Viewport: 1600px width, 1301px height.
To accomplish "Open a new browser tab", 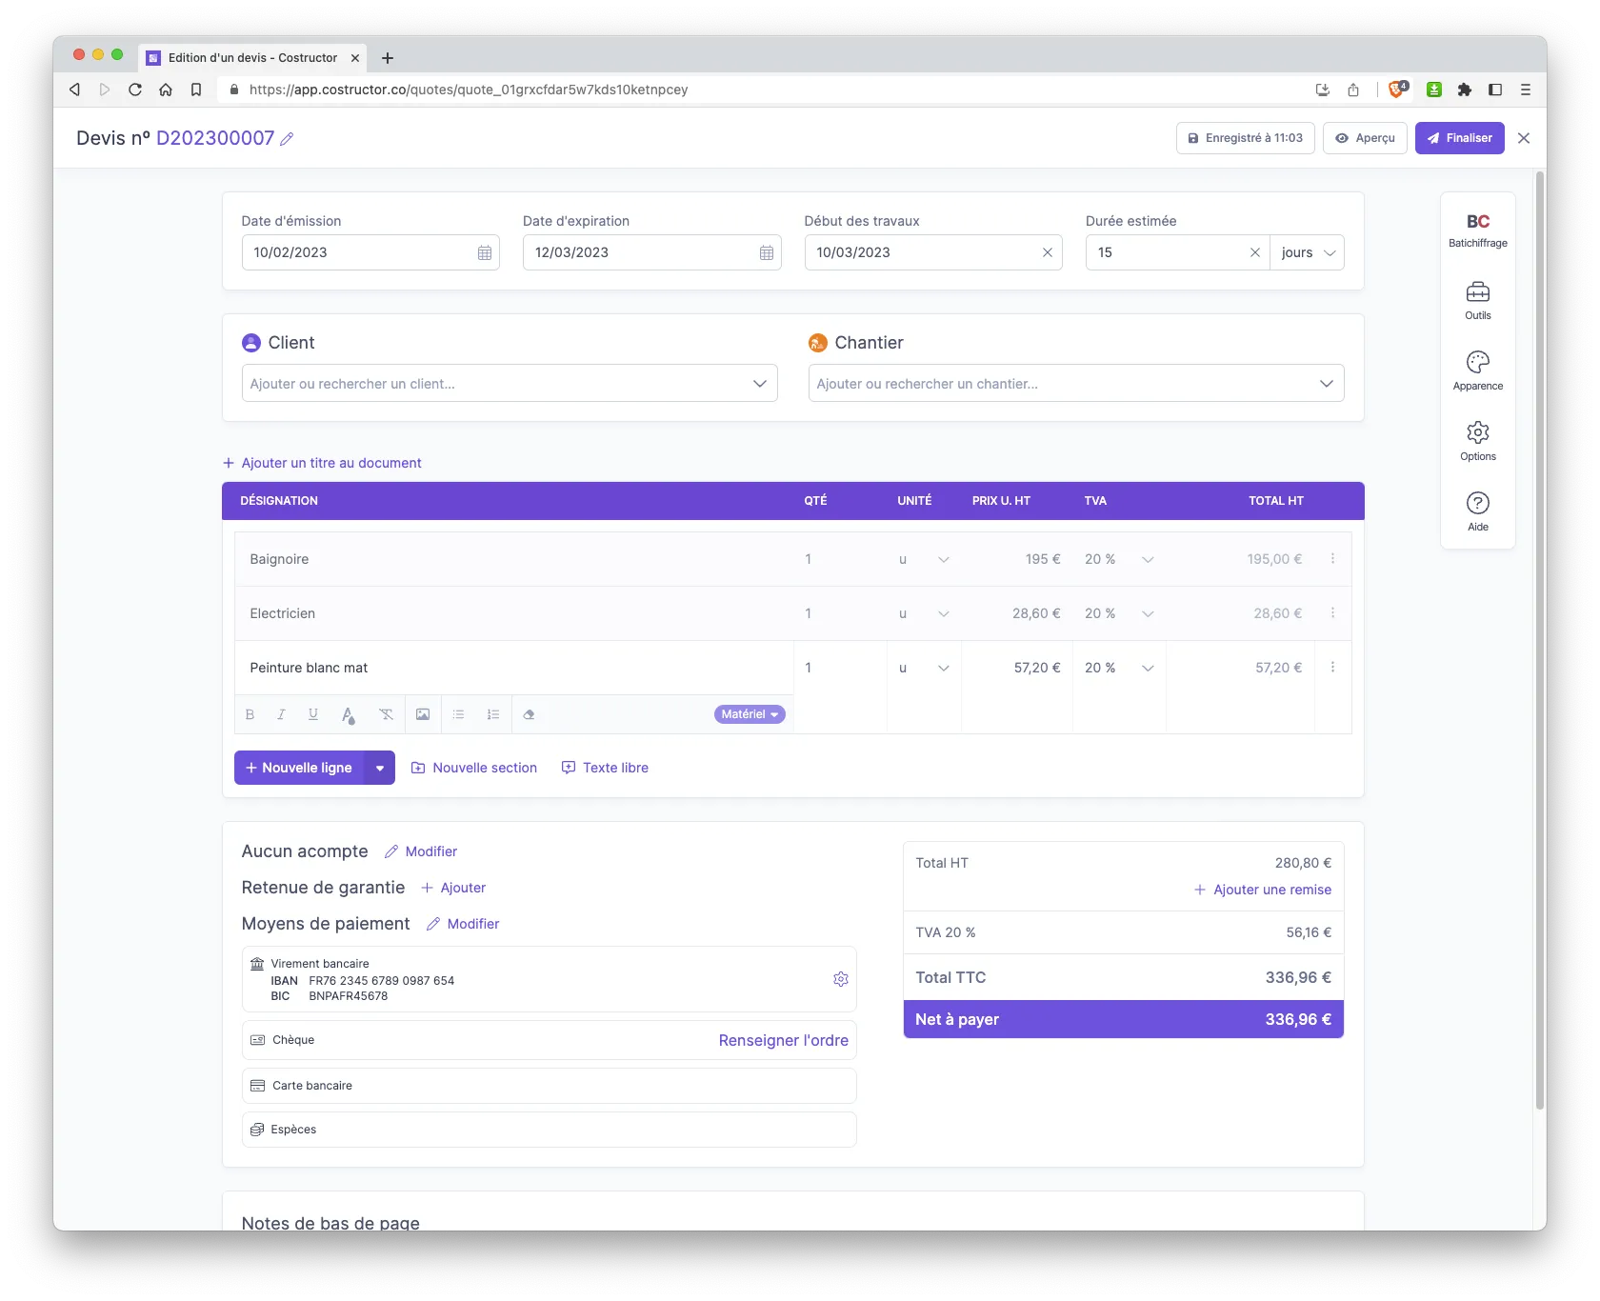I will click(387, 58).
